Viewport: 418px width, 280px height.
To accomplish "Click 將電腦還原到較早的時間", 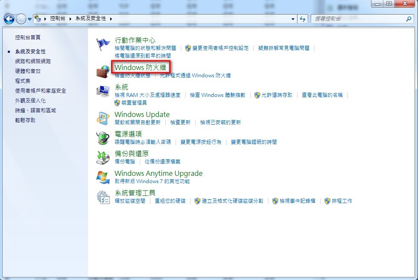I will [x=143, y=56].
